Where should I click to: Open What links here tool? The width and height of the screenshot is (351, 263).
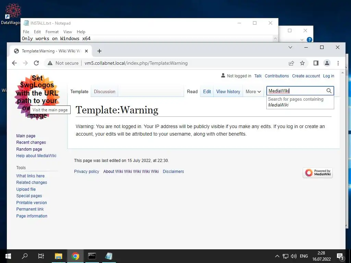30,176
